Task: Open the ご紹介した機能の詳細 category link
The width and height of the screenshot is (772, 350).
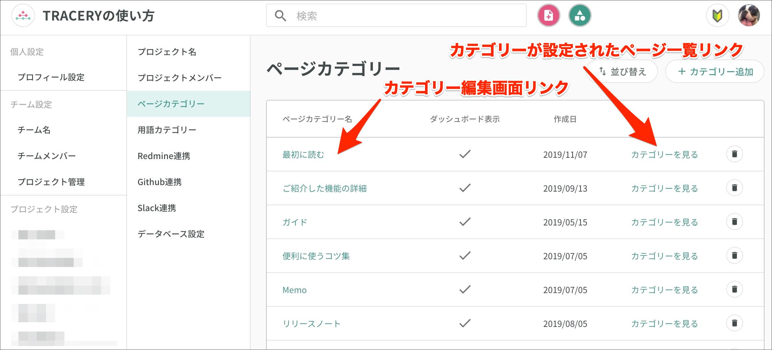Action: click(324, 188)
